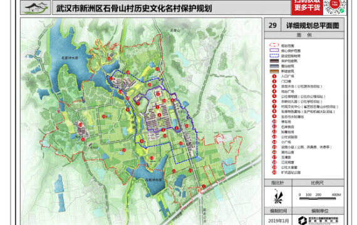
Task: Click the red 扫码获取更多干货 banner
Action: (307, 7)
